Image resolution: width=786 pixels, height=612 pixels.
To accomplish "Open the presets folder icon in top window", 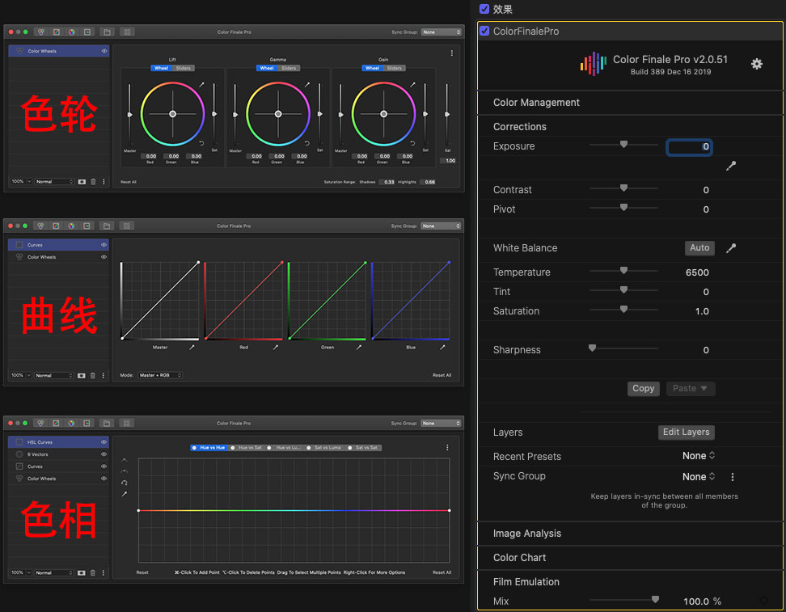I will tap(107, 32).
